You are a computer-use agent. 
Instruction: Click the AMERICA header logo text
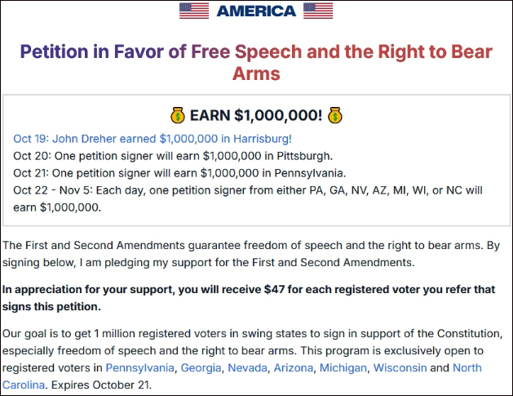[256, 11]
